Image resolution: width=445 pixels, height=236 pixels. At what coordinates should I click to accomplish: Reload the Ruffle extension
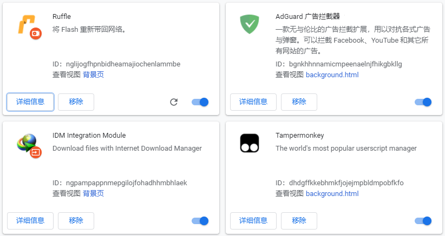click(174, 102)
